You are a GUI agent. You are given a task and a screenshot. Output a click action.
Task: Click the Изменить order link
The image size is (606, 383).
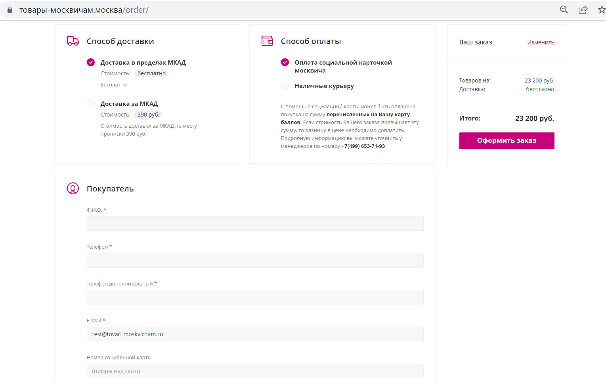540,42
